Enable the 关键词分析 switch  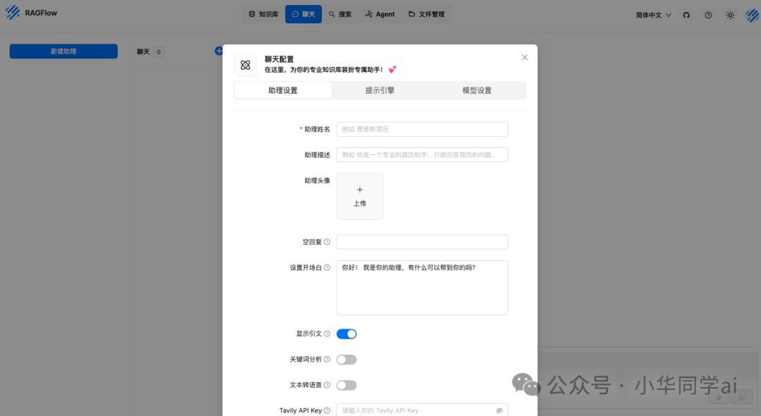pyautogui.click(x=347, y=360)
